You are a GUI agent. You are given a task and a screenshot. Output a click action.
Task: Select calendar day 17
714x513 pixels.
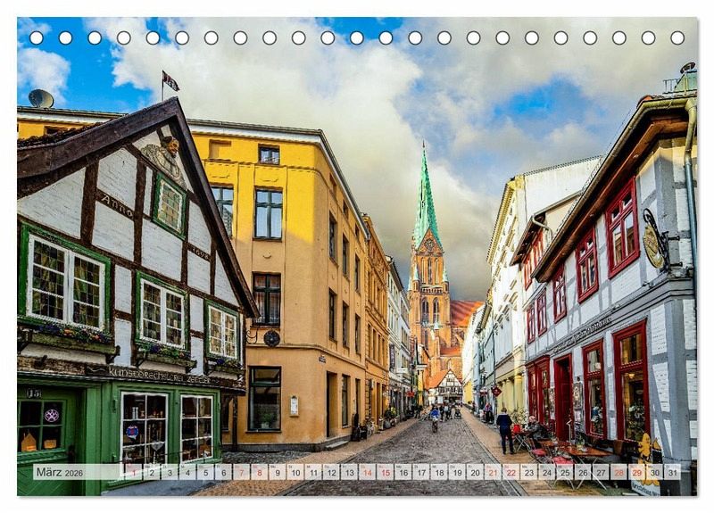click(x=421, y=472)
